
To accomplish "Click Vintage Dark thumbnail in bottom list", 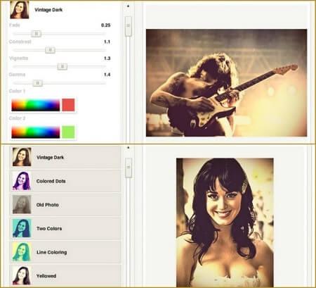I will pos(22,157).
